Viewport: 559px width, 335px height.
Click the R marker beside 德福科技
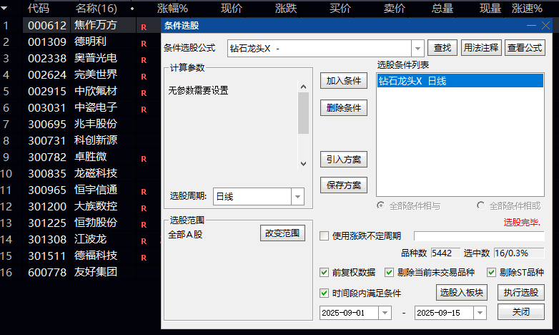[144, 258]
